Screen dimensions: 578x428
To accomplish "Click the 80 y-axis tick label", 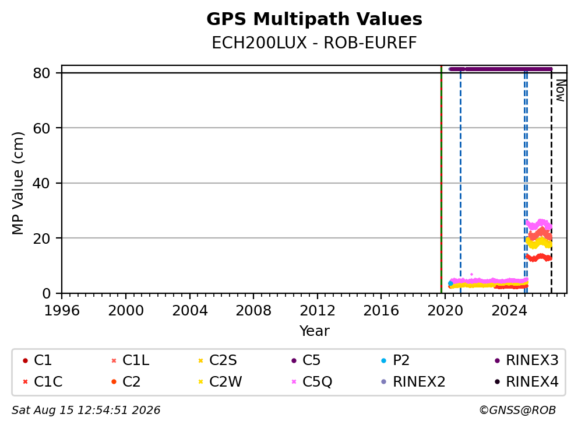I will pos(41,73).
